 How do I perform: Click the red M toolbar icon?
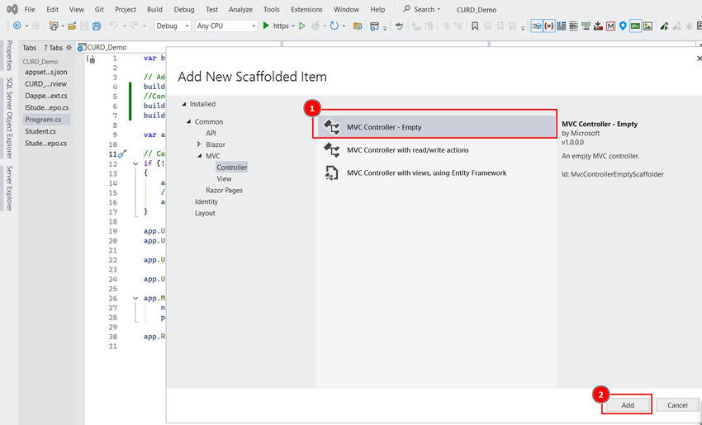(x=610, y=26)
